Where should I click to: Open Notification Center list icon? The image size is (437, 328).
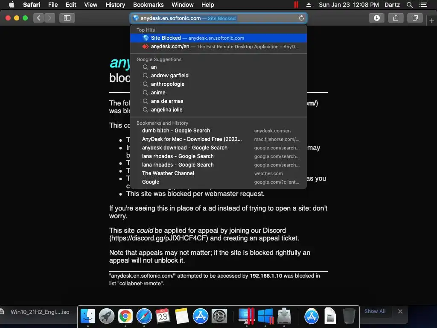click(423, 5)
